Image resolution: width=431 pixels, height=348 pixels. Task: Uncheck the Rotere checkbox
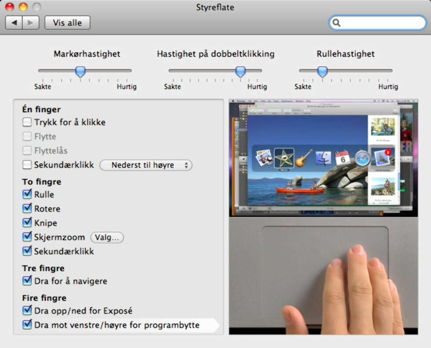(x=27, y=209)
